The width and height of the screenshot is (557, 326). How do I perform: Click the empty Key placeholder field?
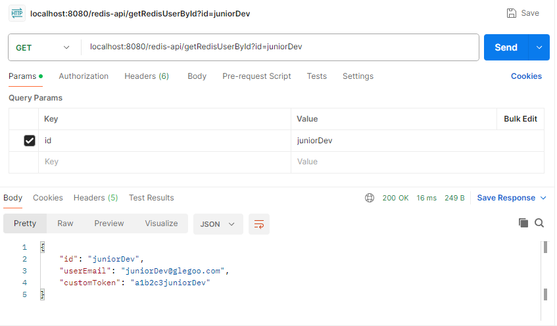point(164,162)
